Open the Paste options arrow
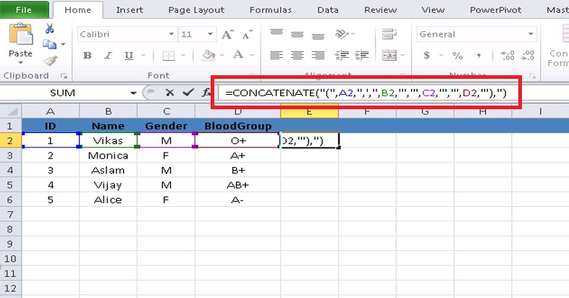The image size is (569, 298). click(20, 63)
